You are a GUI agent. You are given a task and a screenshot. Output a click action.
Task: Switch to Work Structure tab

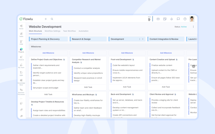35,31
